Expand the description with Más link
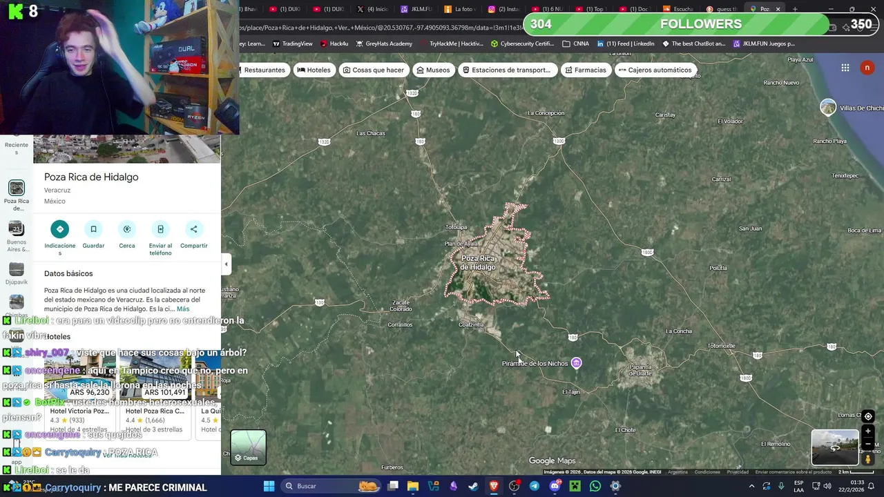The width and height of the screenshot is (884, 497). click(183, 309)
